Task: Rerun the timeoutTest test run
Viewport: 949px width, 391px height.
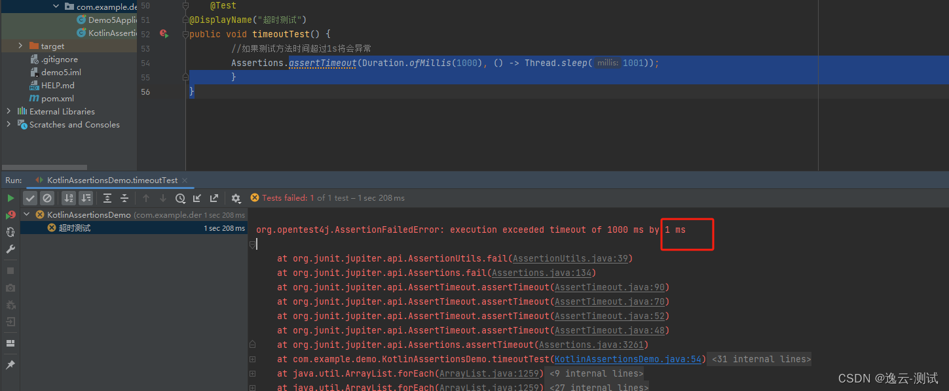Action: (x=10, y=197)
